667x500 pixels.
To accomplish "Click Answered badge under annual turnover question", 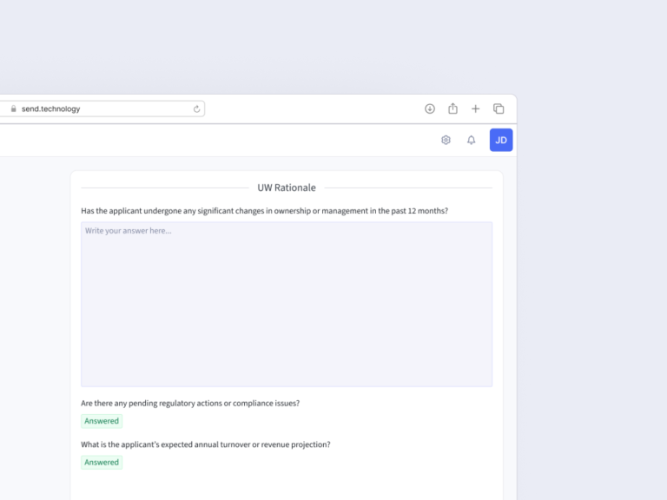I will coord(102,463).
